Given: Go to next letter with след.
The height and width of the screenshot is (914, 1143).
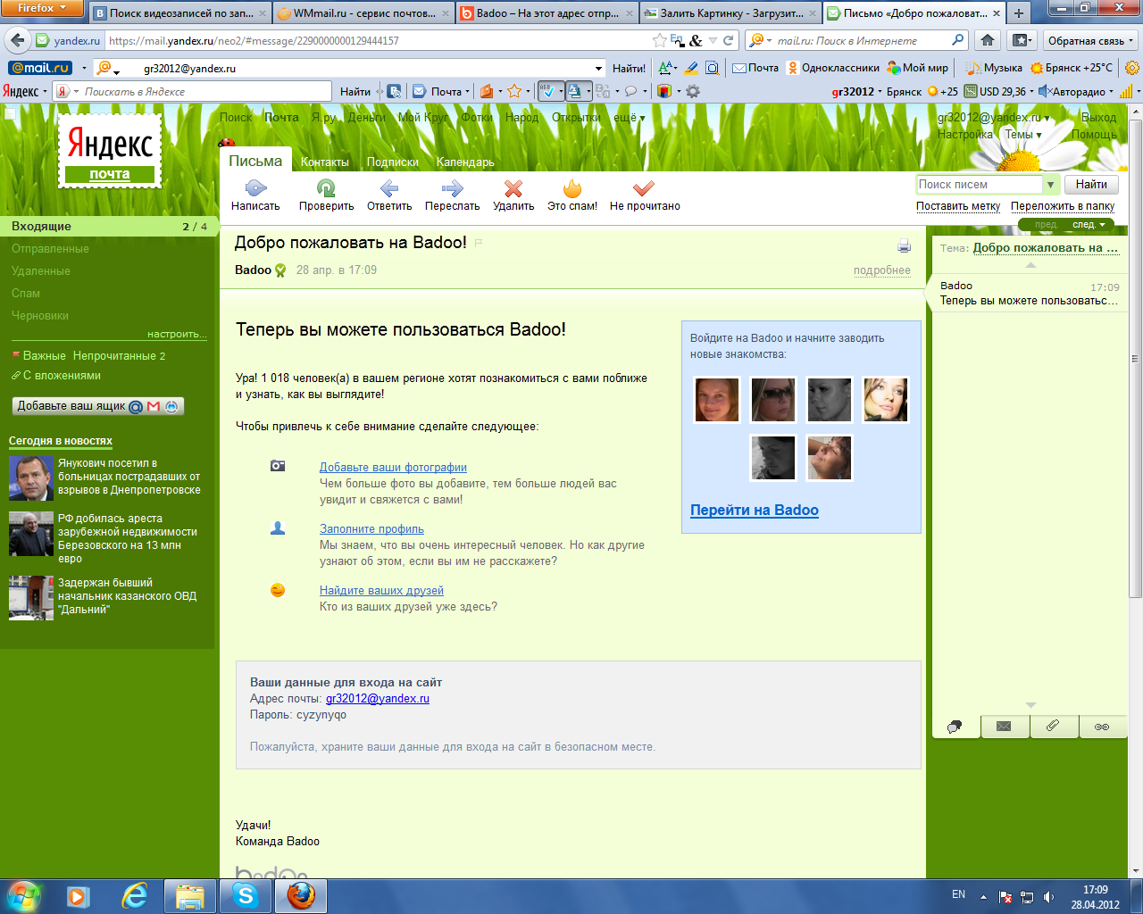Looking at the screenshot, I should point(1088,225).
